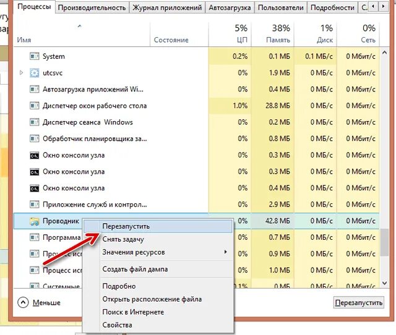
Task: Click the Программа process icon
Action: [35, 237]
